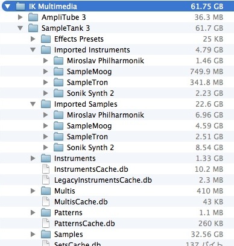Click the Patterns folder icon
This screenshot has width=234, height=246.
(46, 213)
